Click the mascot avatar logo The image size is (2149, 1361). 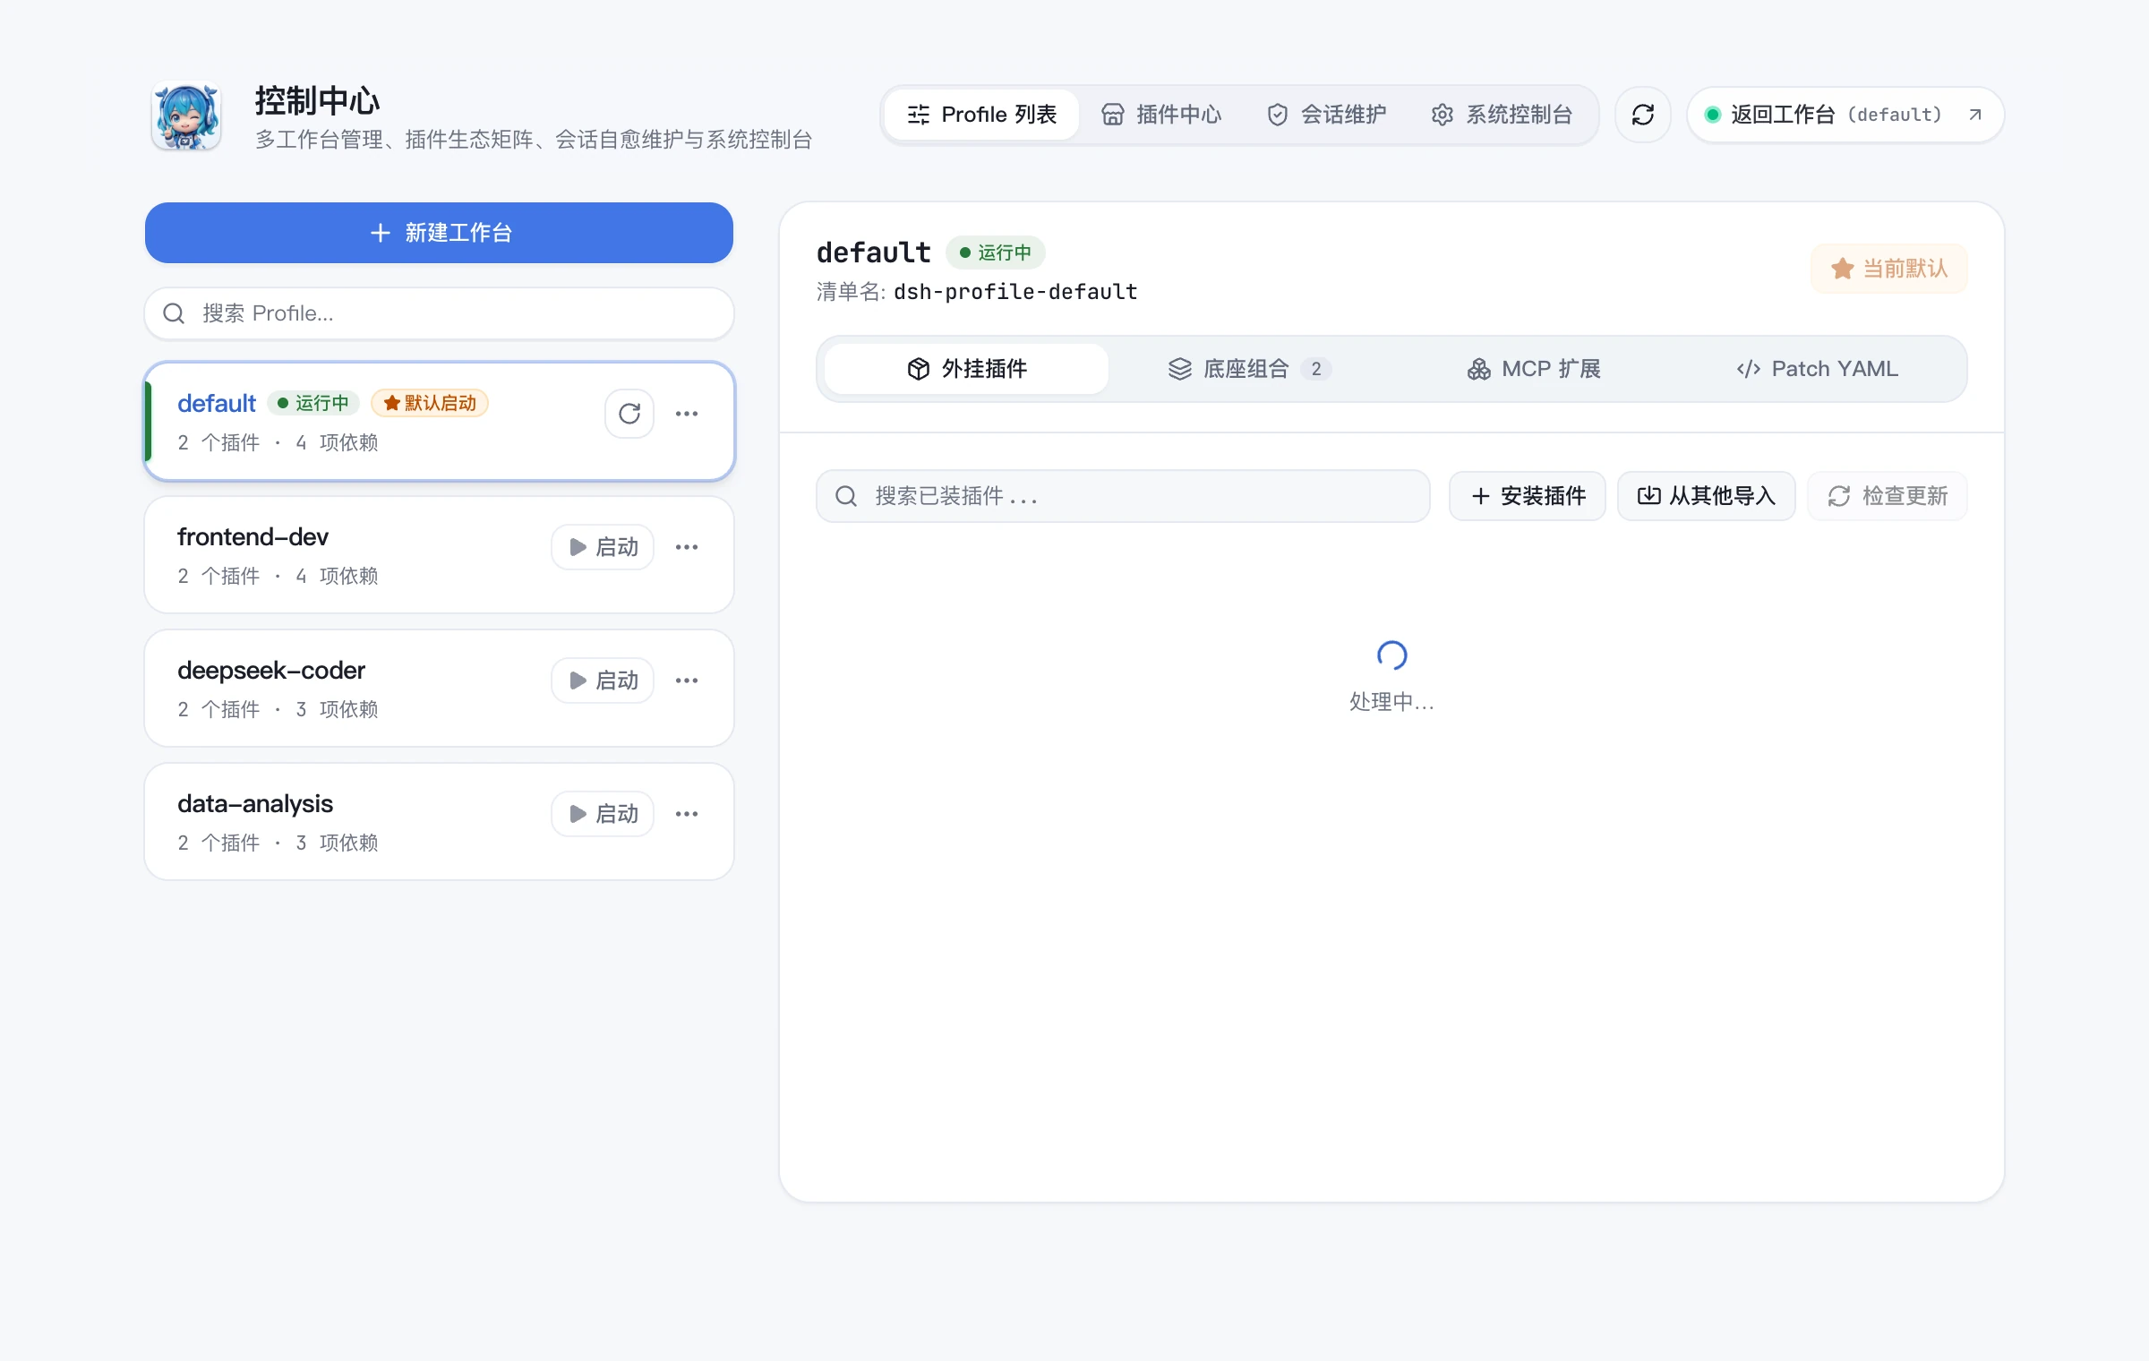point(186,116)
